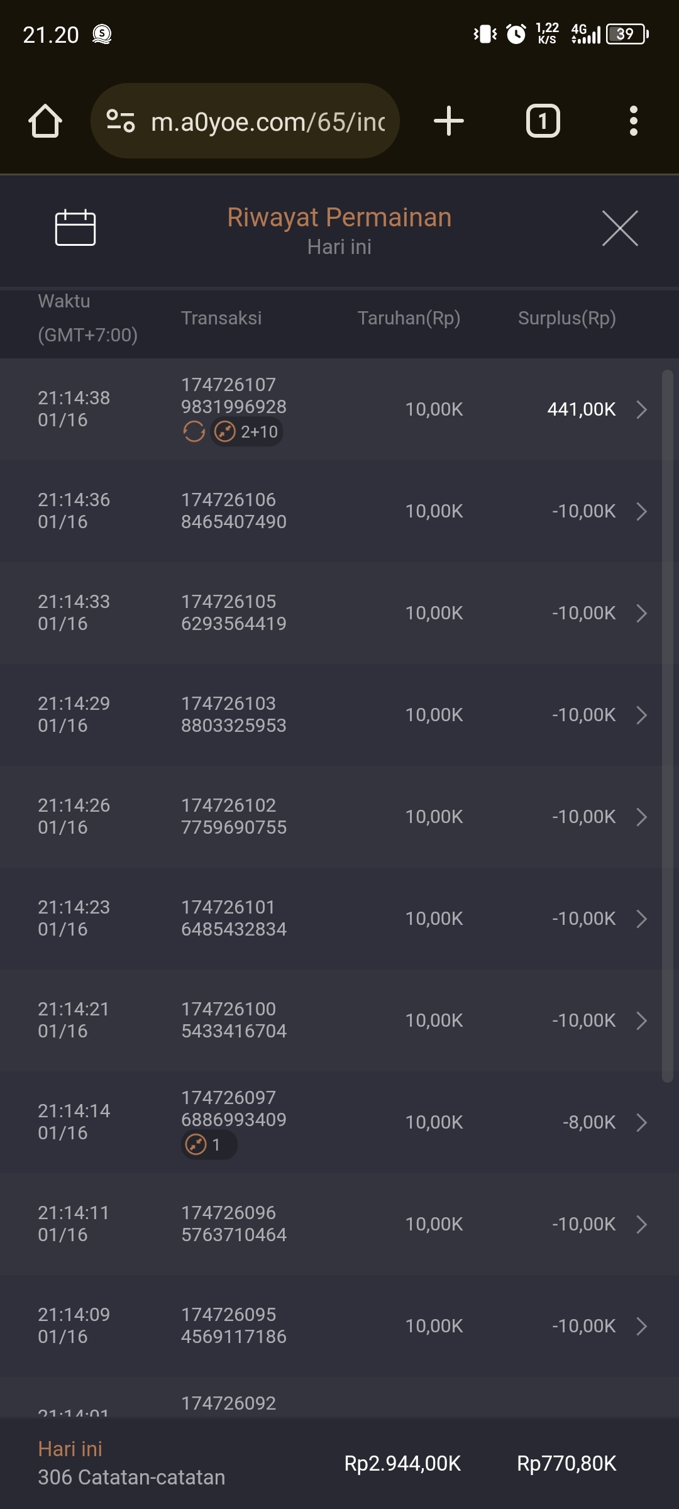Image resolution: width=679 pixels, height=1509 pixels.
Task: Tap the site settings icon in address bar
Action: coord(121,121)
